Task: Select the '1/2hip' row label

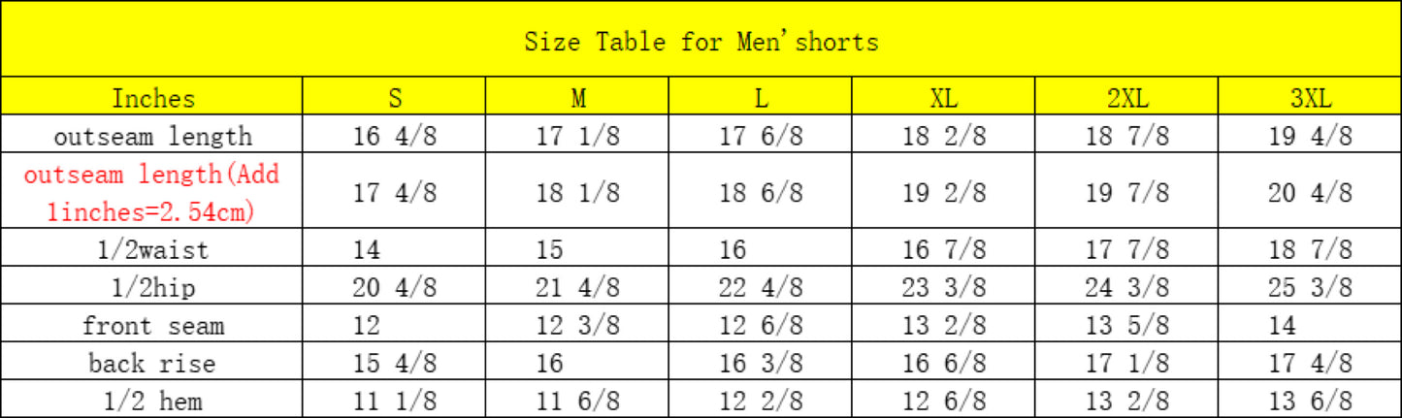Action: [153, 287]
